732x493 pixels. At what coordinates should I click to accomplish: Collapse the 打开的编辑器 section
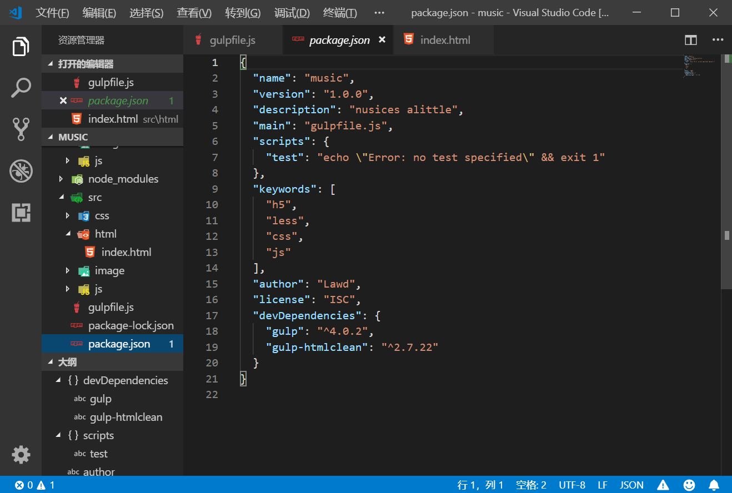click(x=52, y=64)
